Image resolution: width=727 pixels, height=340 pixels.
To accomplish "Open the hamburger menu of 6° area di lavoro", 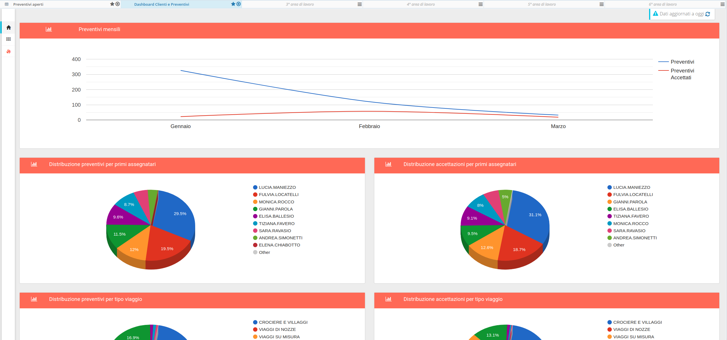I will click(x=722, y=4).
